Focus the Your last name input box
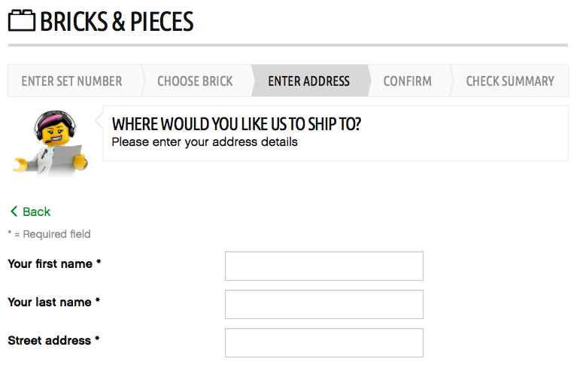 324,304
